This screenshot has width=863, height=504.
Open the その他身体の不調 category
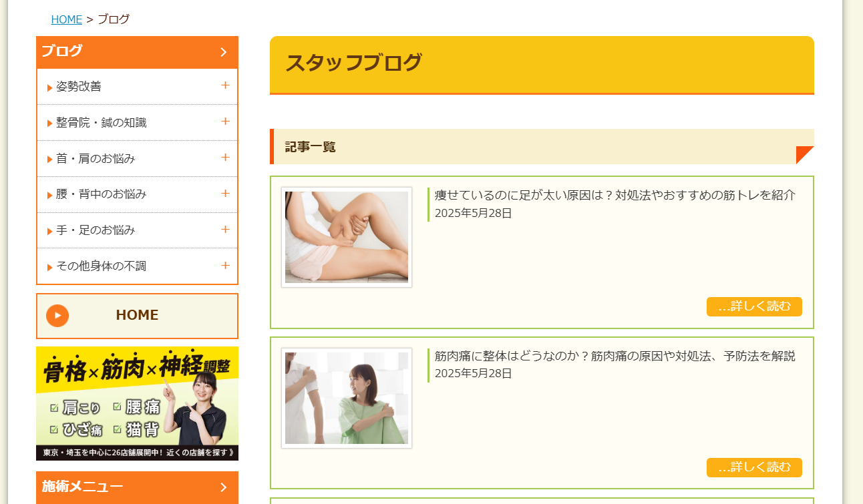[x=101, y=266]
